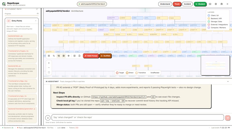Image resolution: width=232 pixels, height=130 pixels.
Task: Click the Last event 7:22:23 PM timestamp
Action: tap(220, 128)
